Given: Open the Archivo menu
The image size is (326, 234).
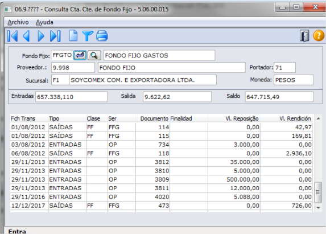Looking at the screenshot, I should point(18,22).
